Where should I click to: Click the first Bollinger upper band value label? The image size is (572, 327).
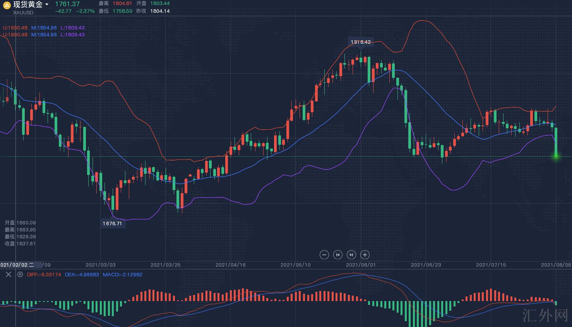(15, 27)
